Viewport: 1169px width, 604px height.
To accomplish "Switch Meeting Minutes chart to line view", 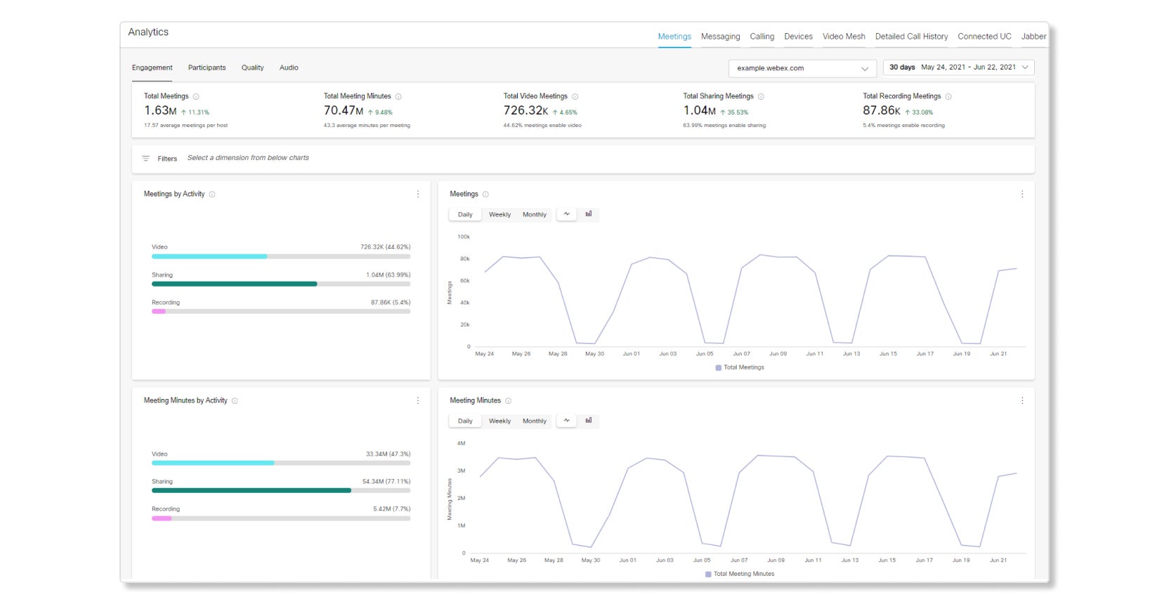I will (567, 421).
